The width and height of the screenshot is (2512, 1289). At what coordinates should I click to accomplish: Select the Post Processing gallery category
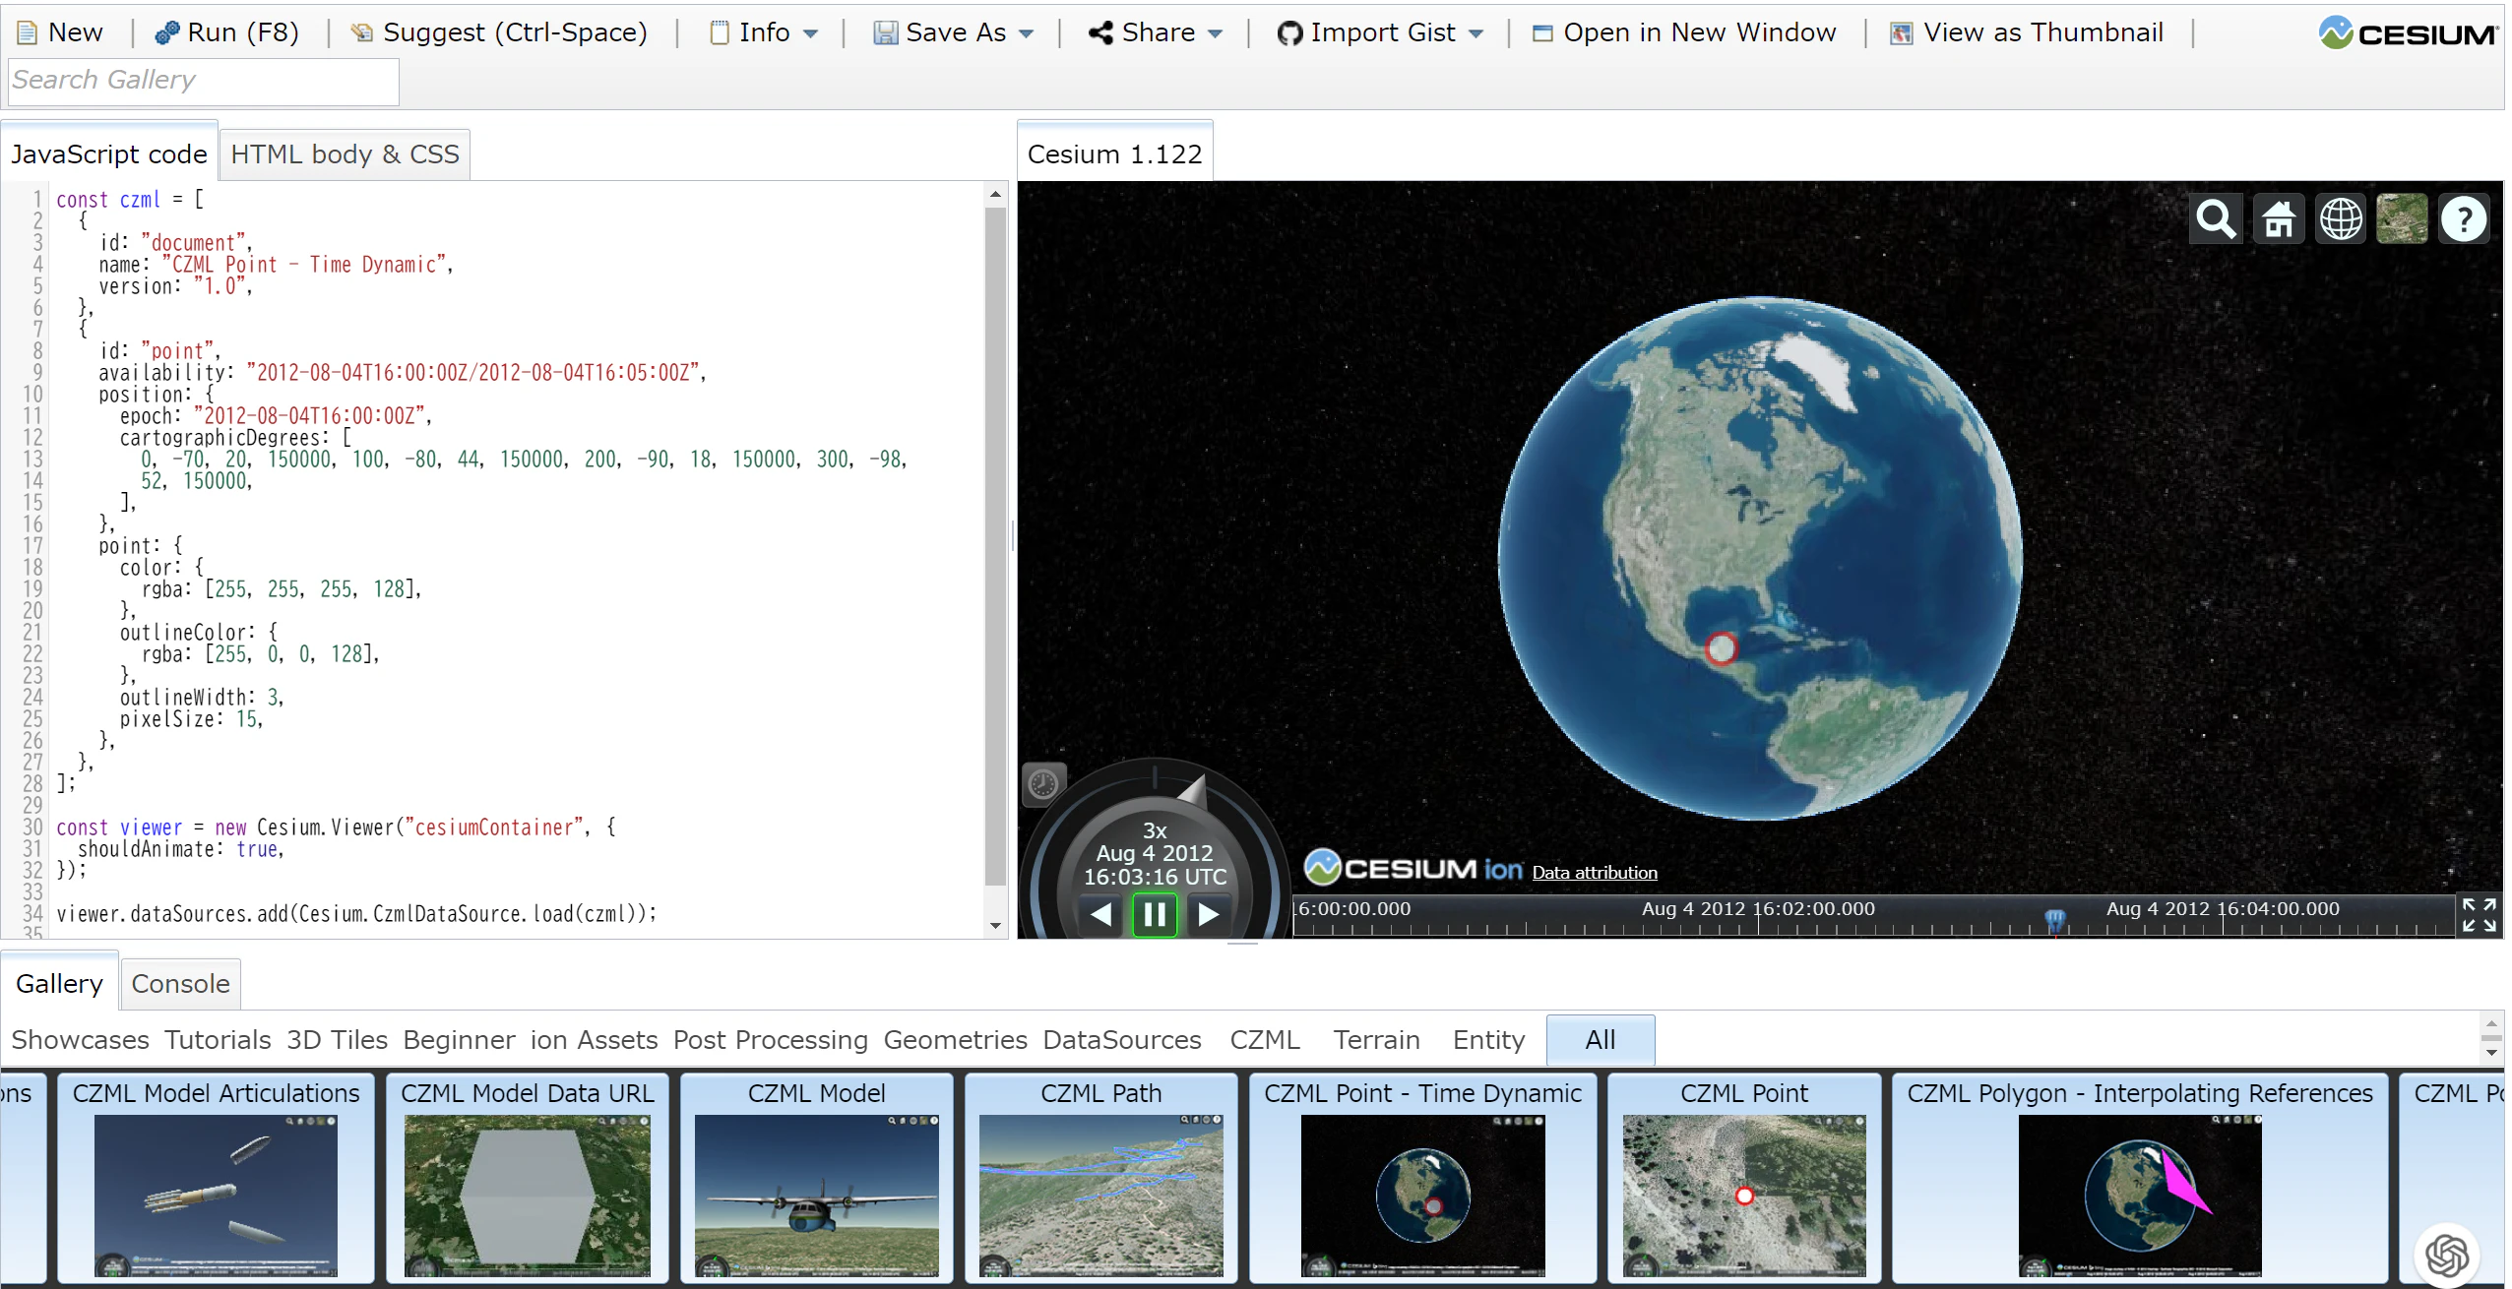point(771,1040)
